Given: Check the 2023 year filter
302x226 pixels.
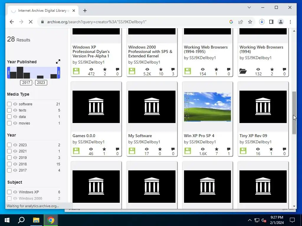Looking at the screenshot, I should point(9,145).
